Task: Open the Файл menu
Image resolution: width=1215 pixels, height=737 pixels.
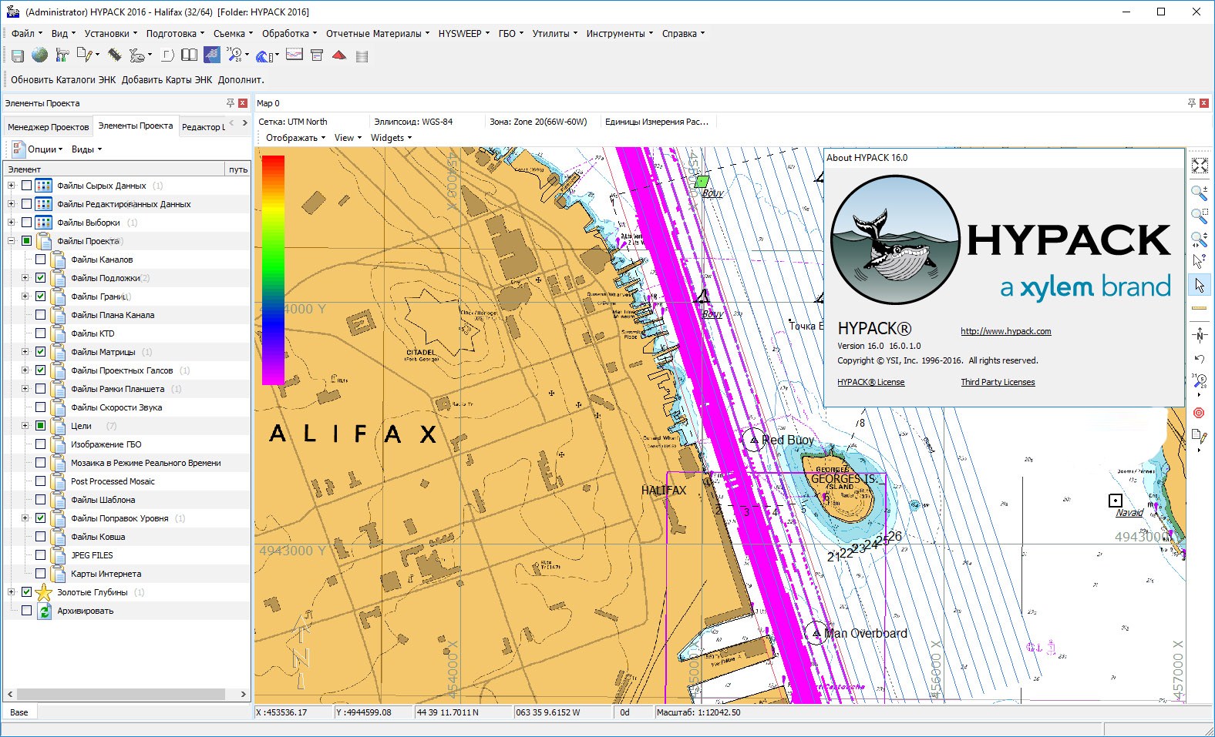Action: click(x=26, y=33)
